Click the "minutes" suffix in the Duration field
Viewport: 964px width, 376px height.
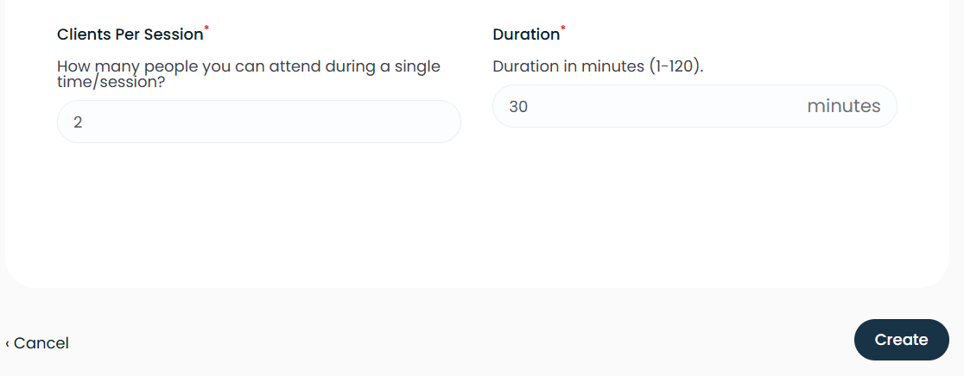pyautogui.click(x=843, y=106)
